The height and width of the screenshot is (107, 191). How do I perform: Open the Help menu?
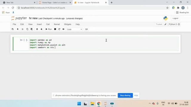pos(78,24)
